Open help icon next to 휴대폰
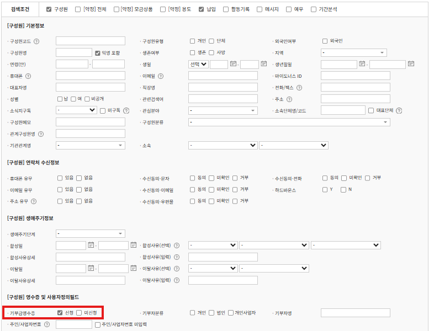This screenshot has height=331, width=434. pyautogui.click(x=28, y=76)
